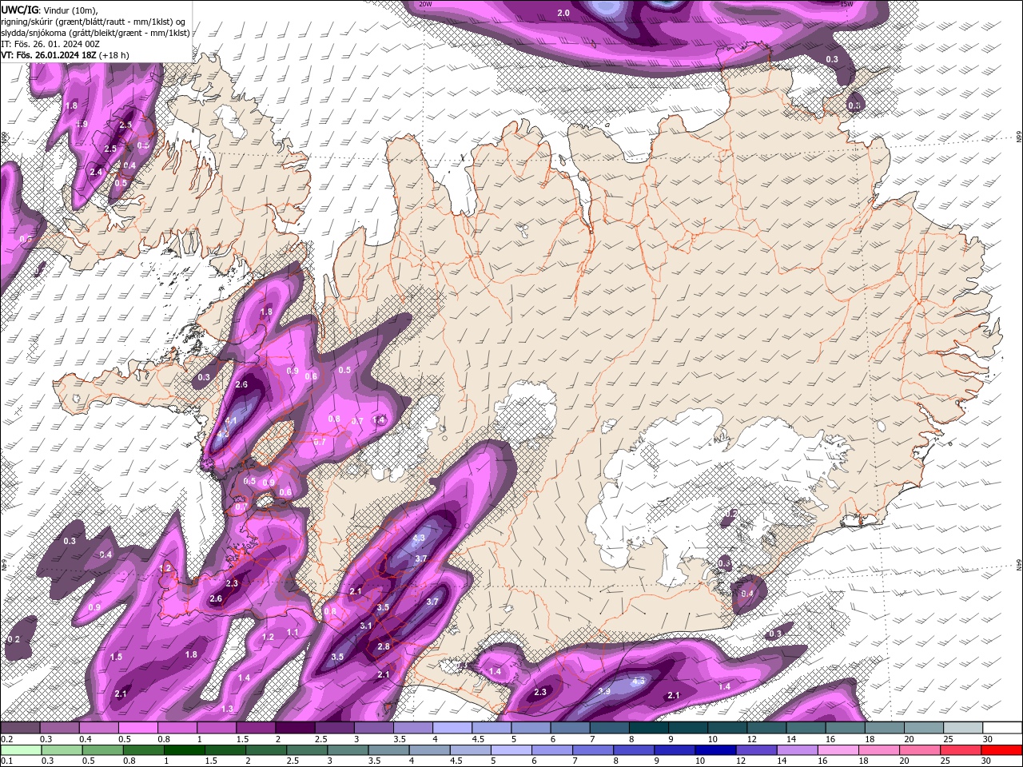The image size is (1023, 767).
Task: Click the bright red 30 lower legend swatch
Action: pyautogui.click(x=1001, y=750)
